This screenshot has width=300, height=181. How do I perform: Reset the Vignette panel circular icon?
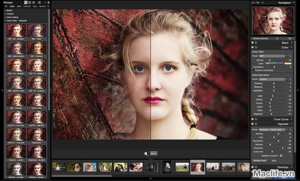(256, 124)
